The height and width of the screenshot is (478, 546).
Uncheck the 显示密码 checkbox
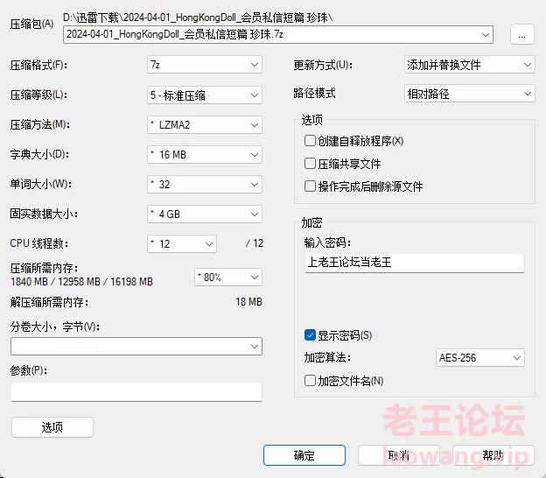pyautogui.click(x=310, y=335)
